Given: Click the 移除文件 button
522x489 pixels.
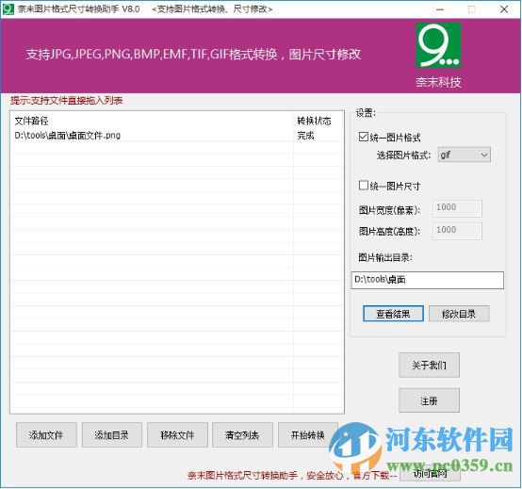Looking at the screenshot, I should [x=177, y=434].
